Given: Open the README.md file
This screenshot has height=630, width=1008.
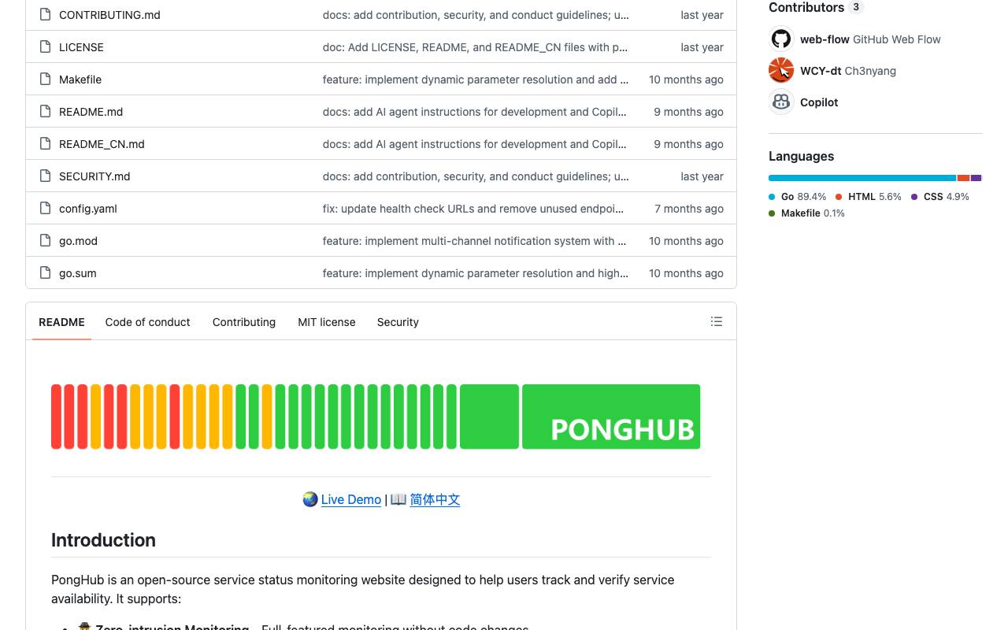Looking at the screenshot, I should 91,112.
